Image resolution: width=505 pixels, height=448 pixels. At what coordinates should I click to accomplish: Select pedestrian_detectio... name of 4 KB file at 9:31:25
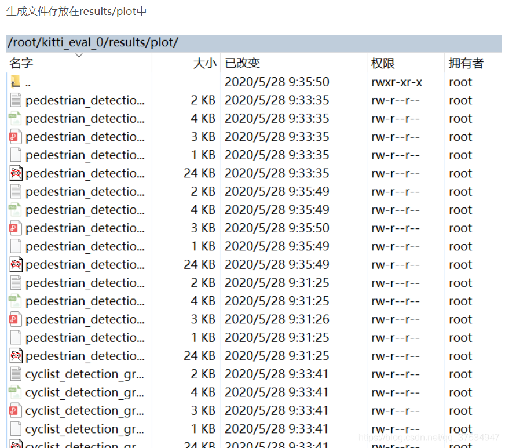coord(85,301)
